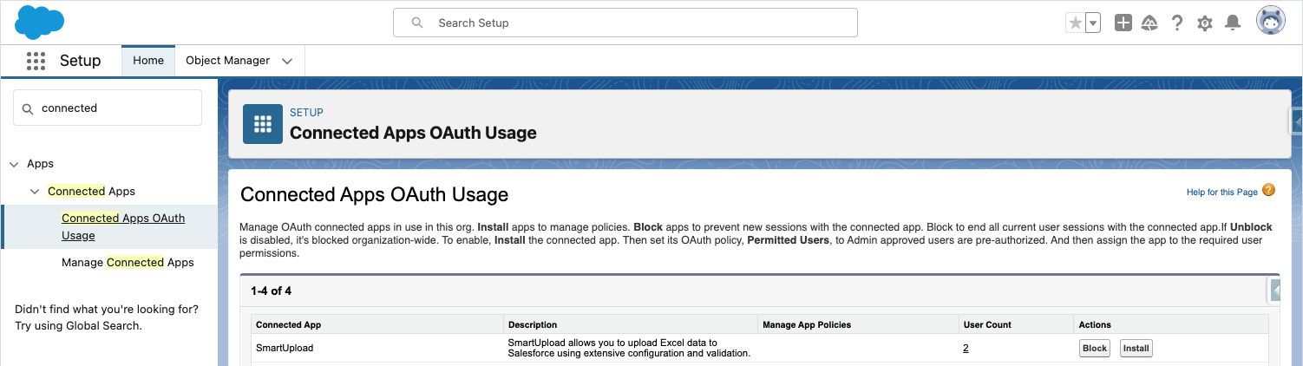Viewport: 1303px width, 366px height.
Task: Open the user profile avatar
Action: pos(1271,22)
